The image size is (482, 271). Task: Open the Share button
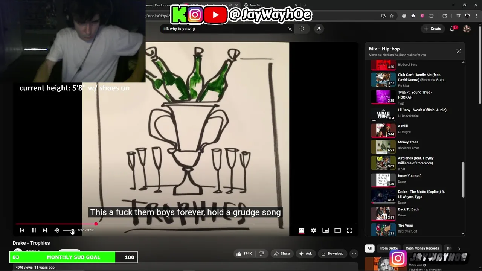point(282,254)
